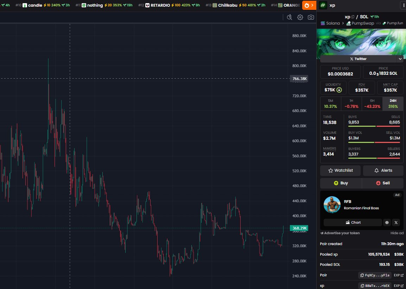The height and width of the screenshot is (289, 406).
Task: Open the RFB ad website globe icon
Action: (387, 223)
